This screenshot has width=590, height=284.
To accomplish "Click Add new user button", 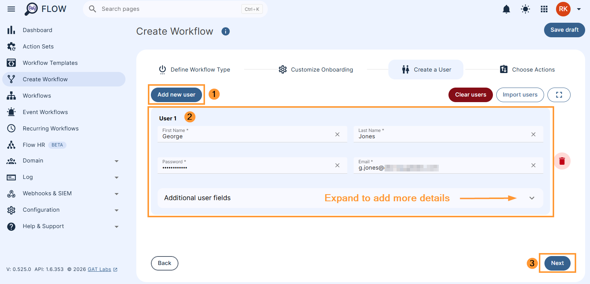I will tap(176, 95).
